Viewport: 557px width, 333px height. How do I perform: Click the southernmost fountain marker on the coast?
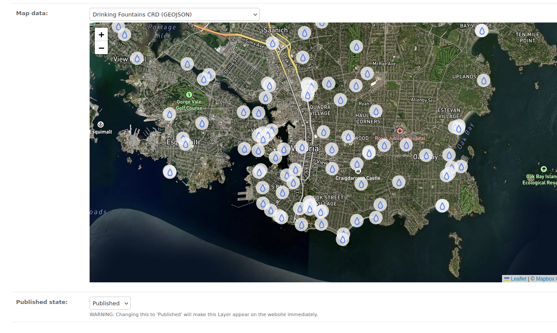(x=342, y=239)
